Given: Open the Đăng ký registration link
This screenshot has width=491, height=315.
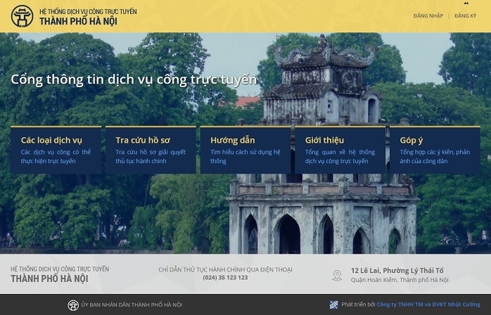Looking at the screenshot, I should [x=465, y=15].
